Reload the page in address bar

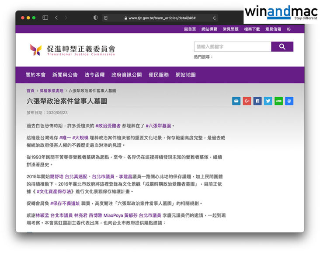point(215,18)
